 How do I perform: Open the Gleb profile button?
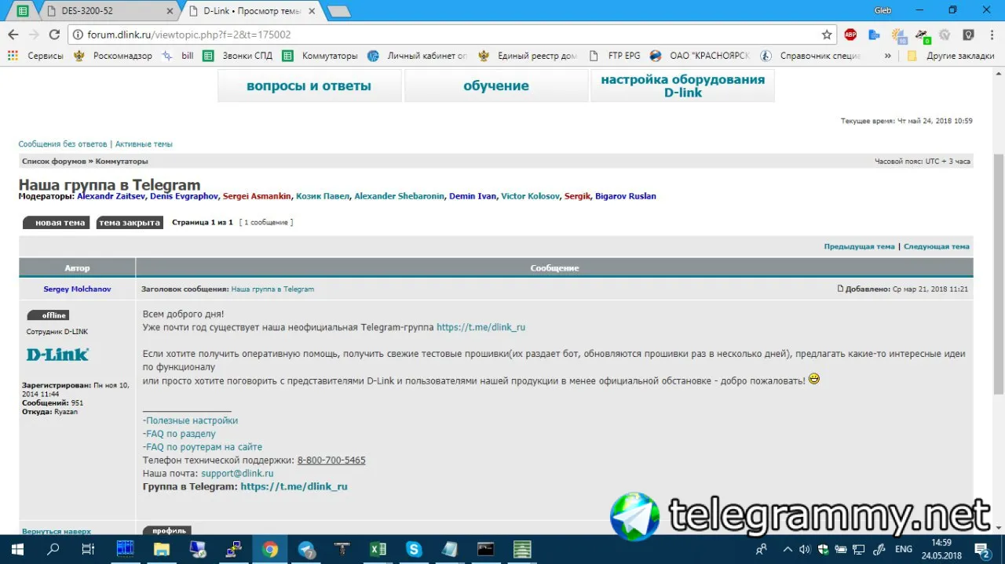(883, 10)
